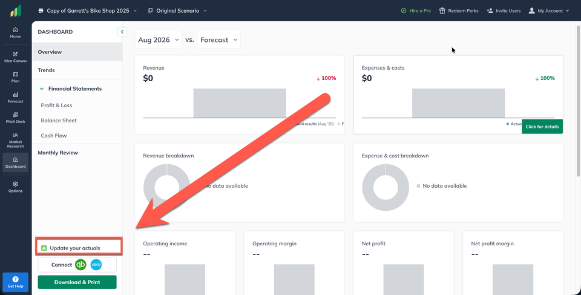Select the Overview menu item
Screen dimensions: 581x295
[77, 52]
